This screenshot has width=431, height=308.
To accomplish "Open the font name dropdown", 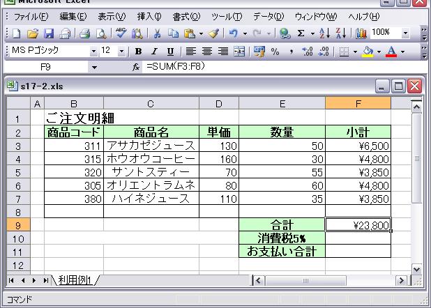I will tap(93, 52).
